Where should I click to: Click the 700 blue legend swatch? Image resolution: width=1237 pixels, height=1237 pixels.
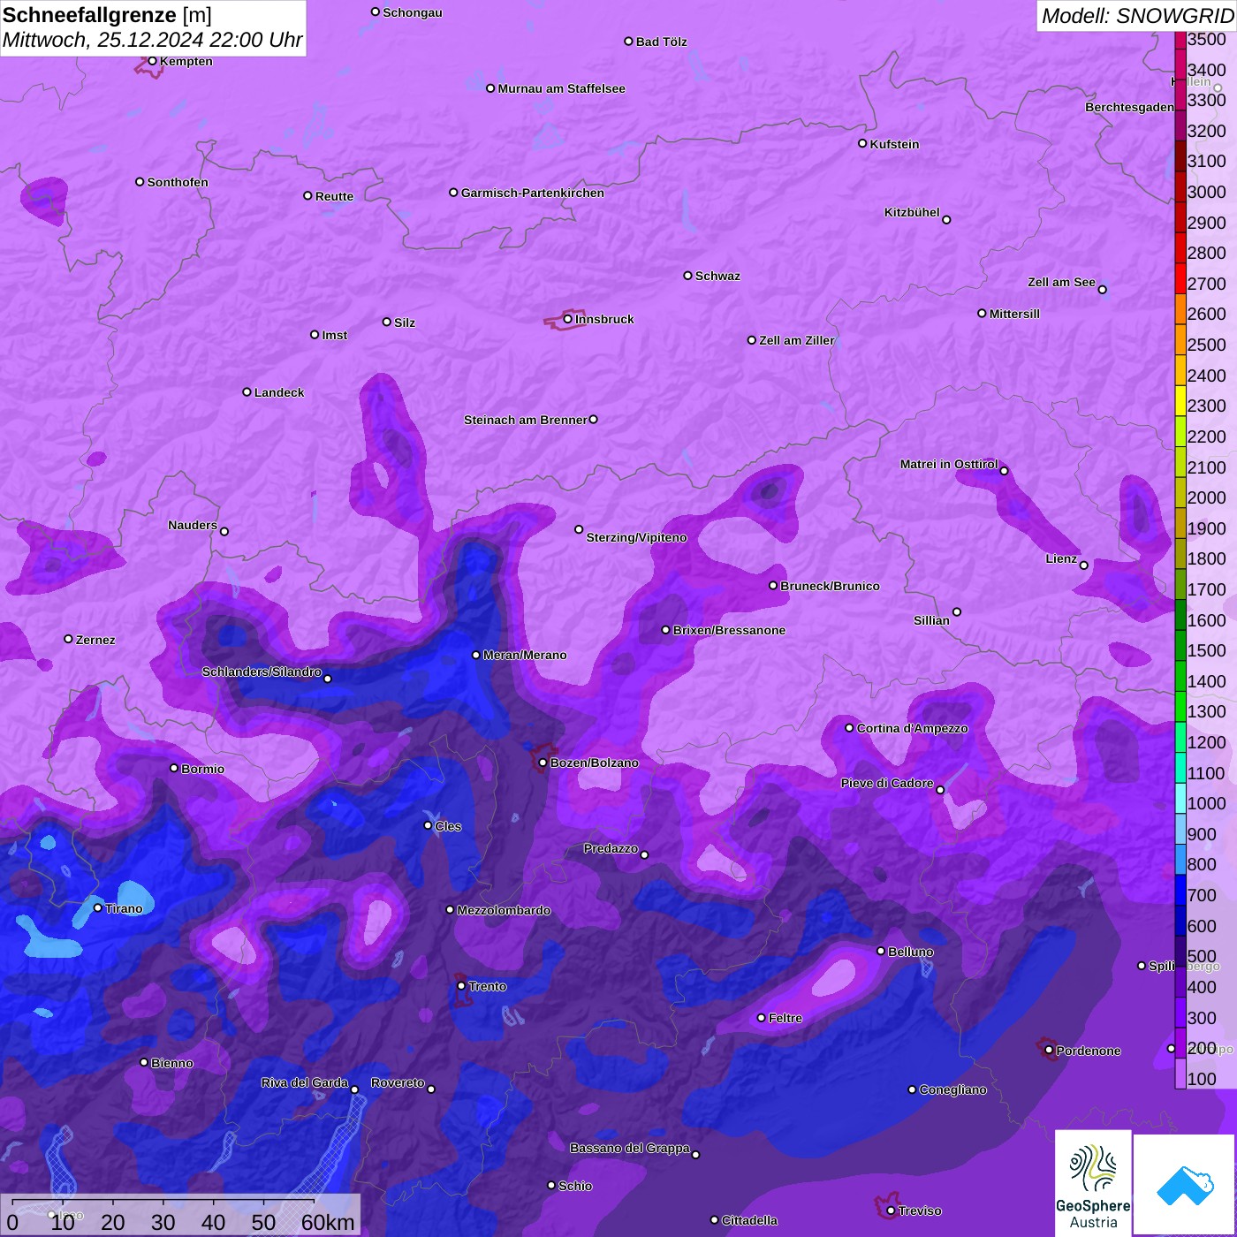click(1180, 891)
